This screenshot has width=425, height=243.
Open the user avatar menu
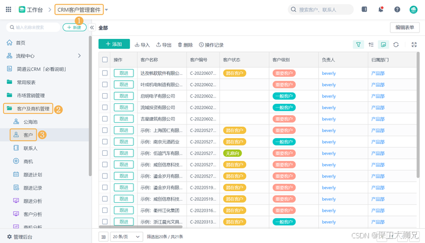413,9
